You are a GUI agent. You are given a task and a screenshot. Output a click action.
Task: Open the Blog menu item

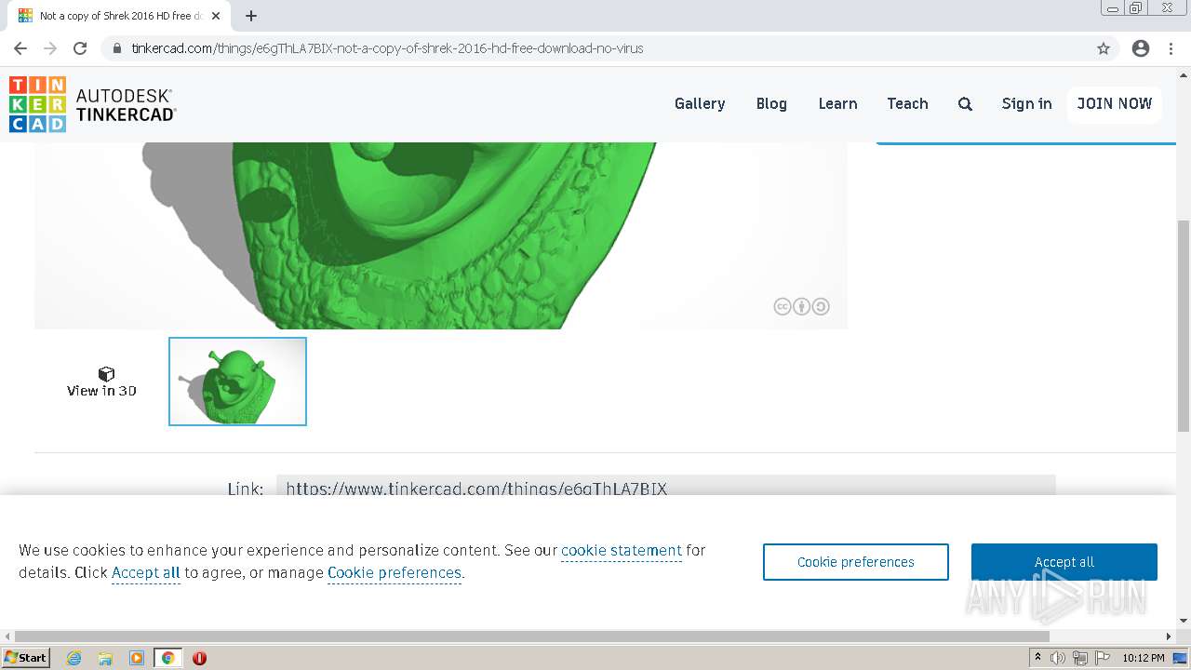771,104
